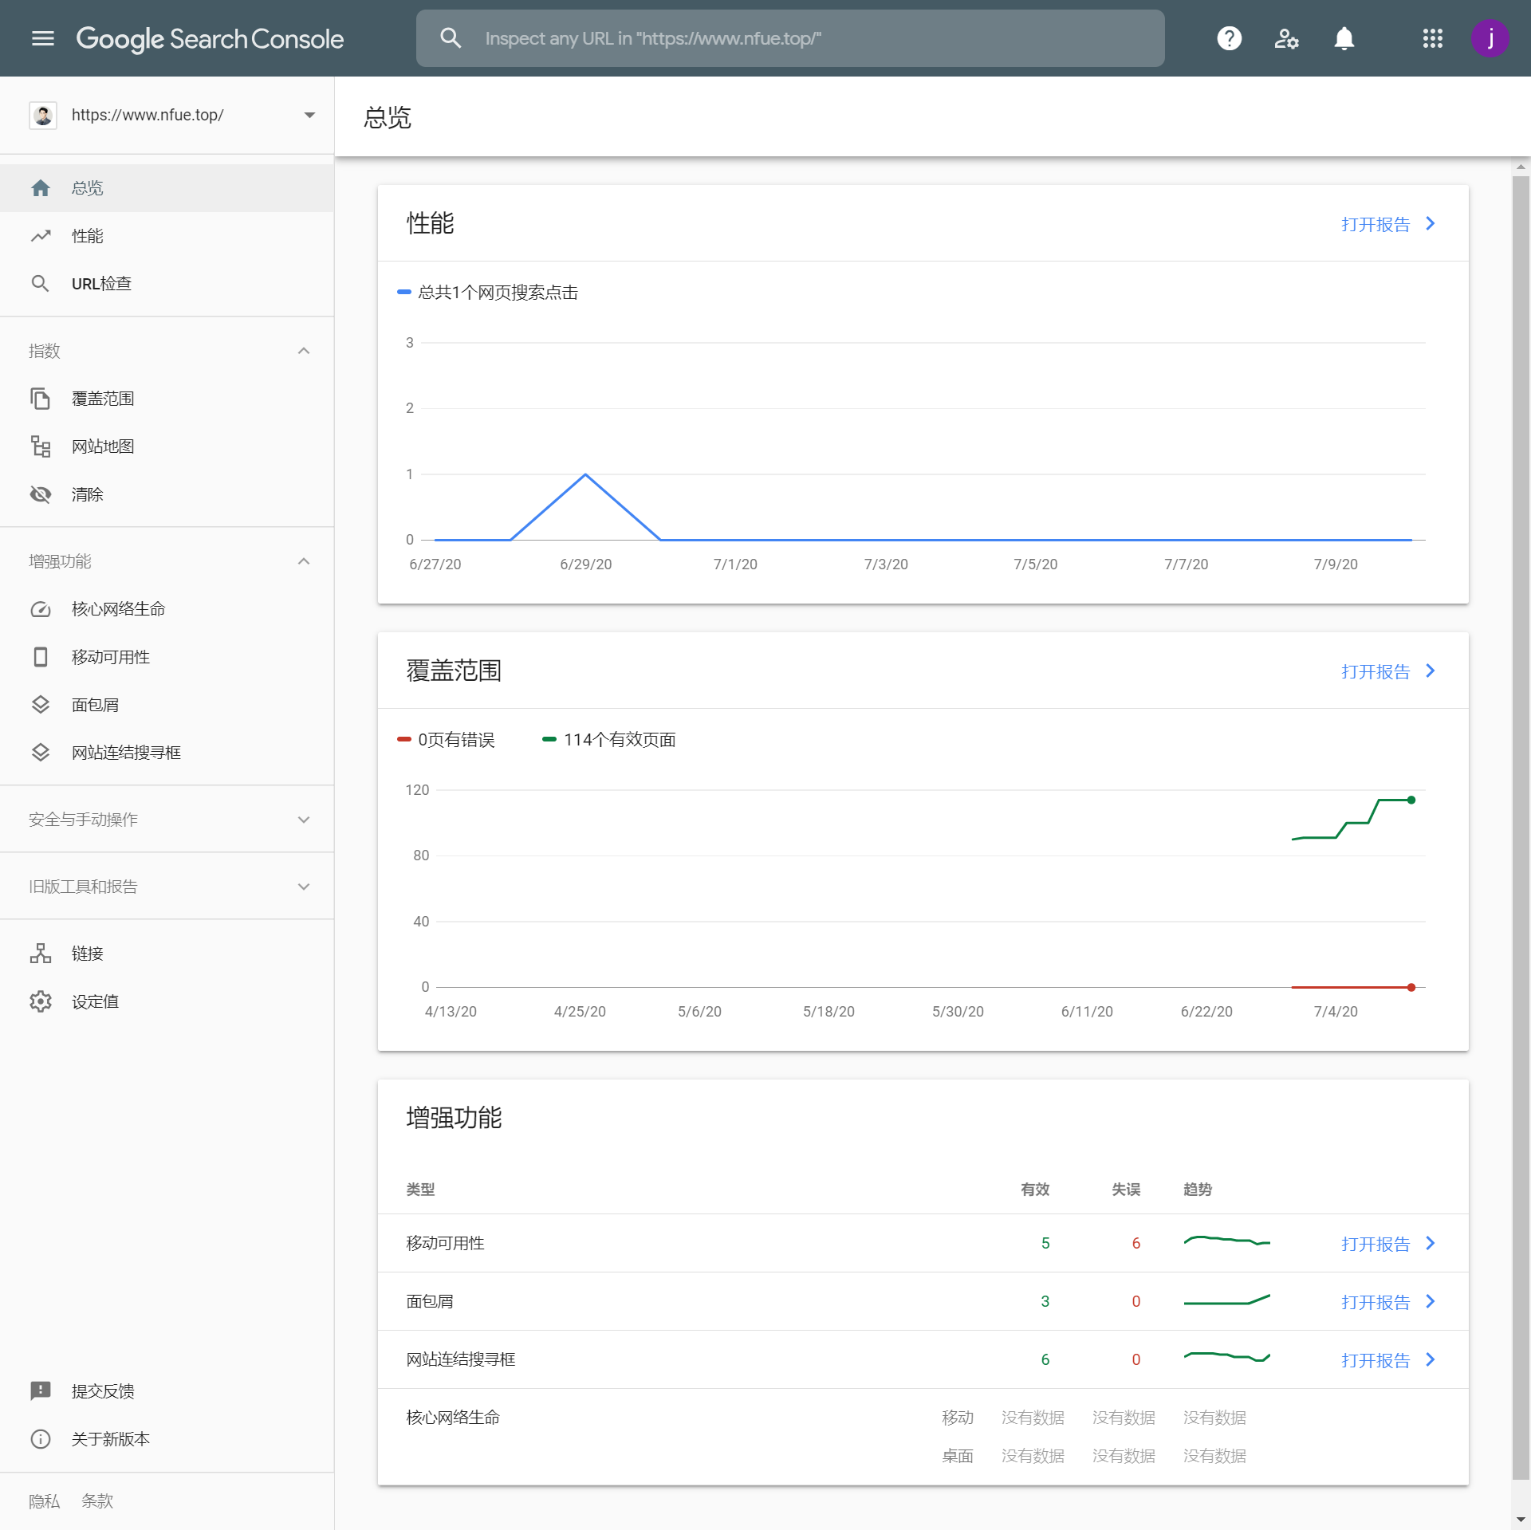Click the 移动可用性 trend sparkline
Viewport: 1531px width, 1530px height.
pyautogui.click(x=1226, y=1241)
